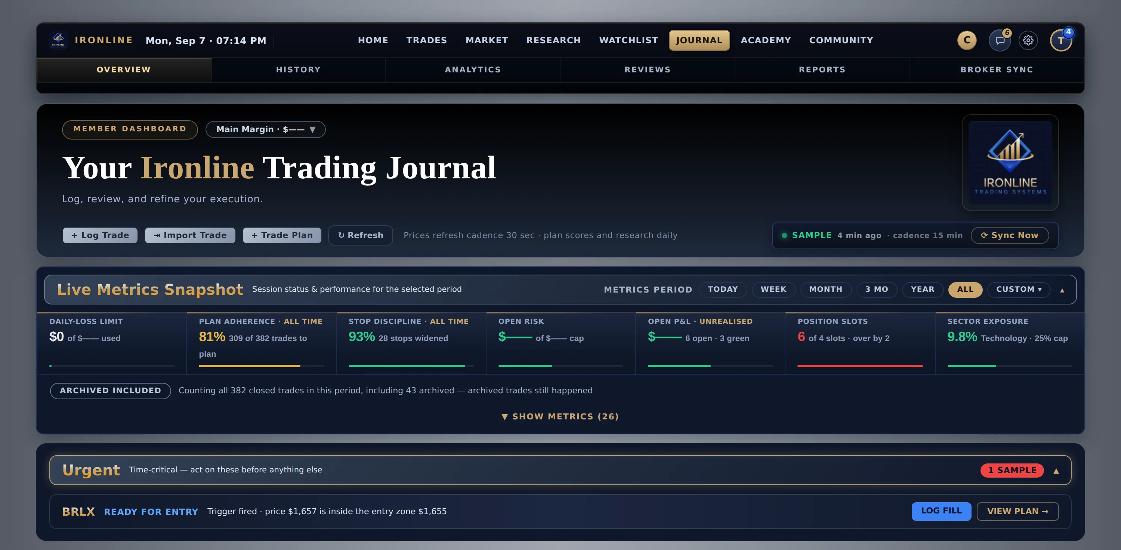Click the BRLX ticker symbol
The image size is (1121, 550).
[x=78, y=512]
